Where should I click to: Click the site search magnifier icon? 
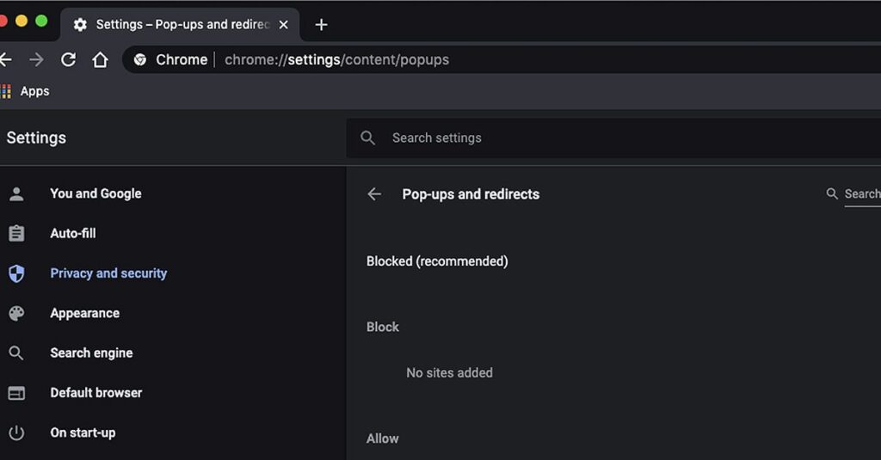pyautogui.click(x=832, y=193)
